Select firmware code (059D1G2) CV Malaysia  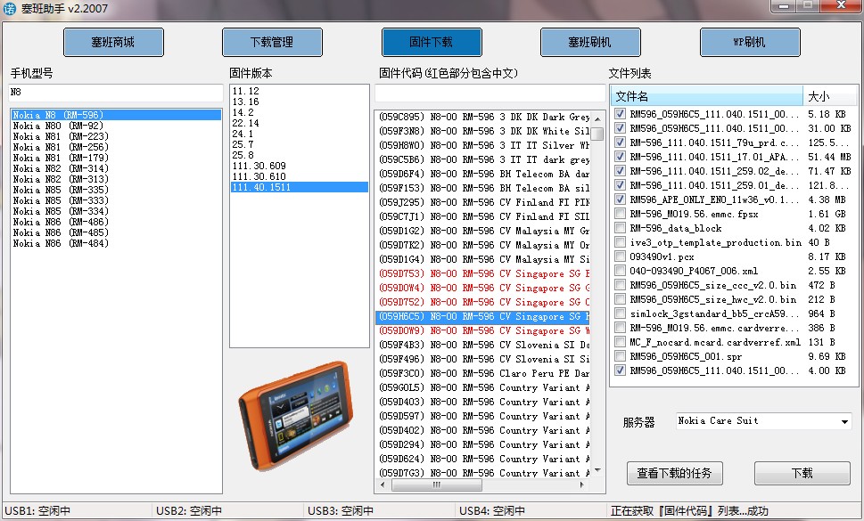483,231
